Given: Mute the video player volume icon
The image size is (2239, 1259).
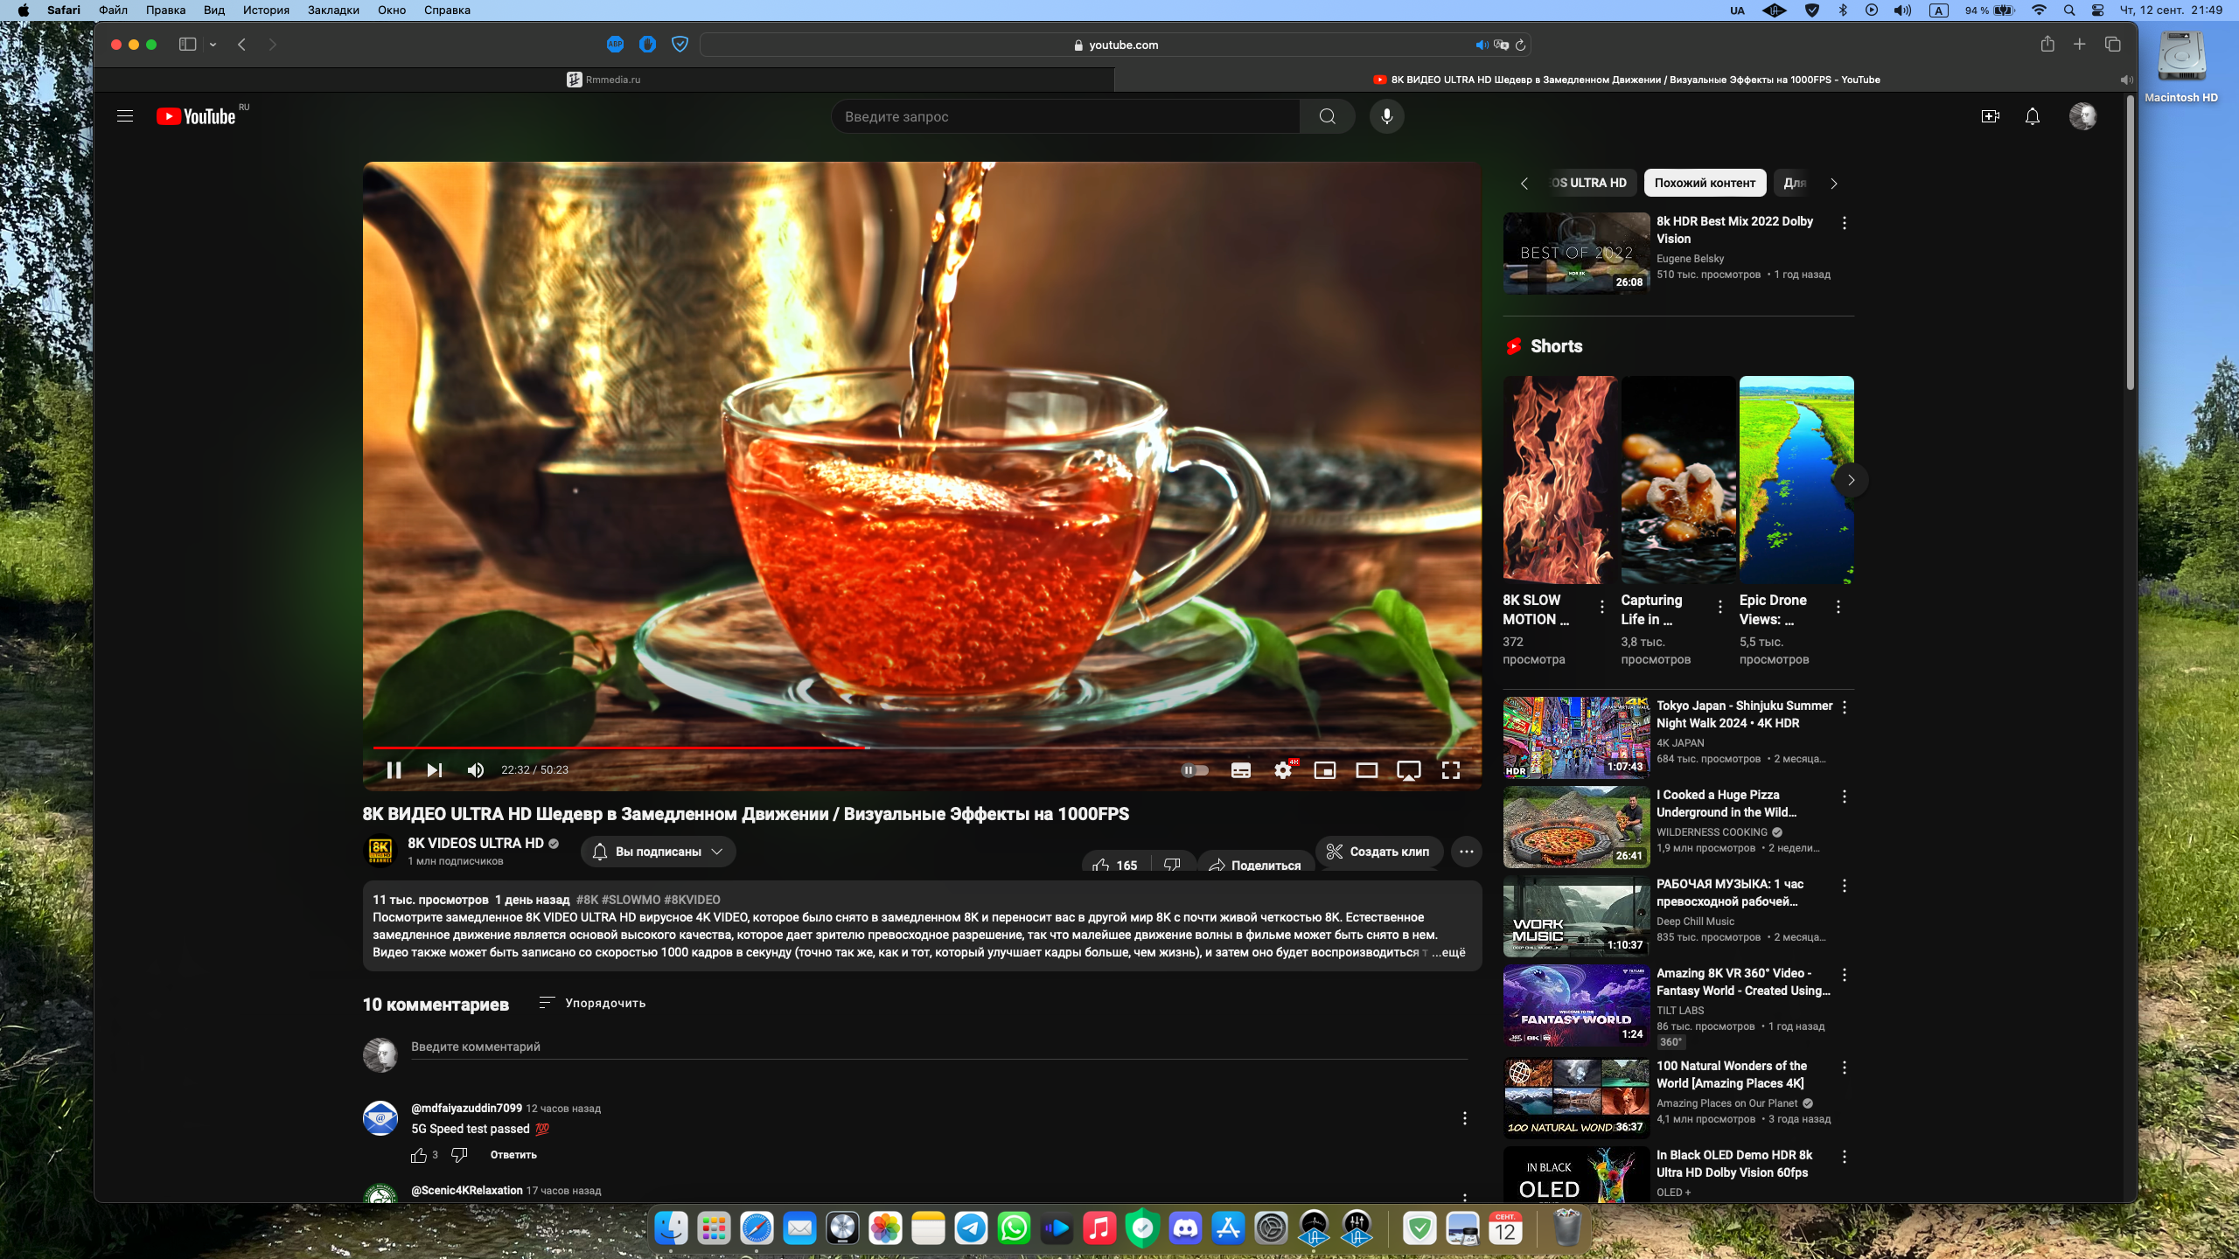Looking at the screenshot, I should pos(476,769).
